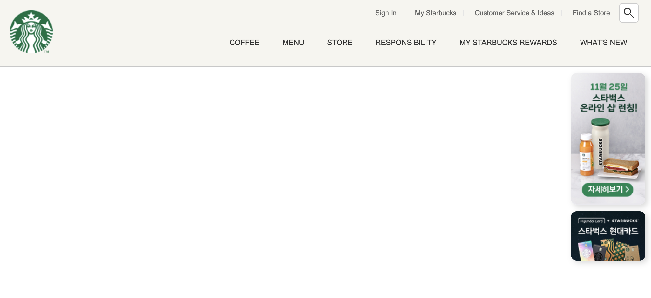Click the 자세히보기 button on the banner
651x298 pixels.
pyautogui.click(x=607, y=190)
